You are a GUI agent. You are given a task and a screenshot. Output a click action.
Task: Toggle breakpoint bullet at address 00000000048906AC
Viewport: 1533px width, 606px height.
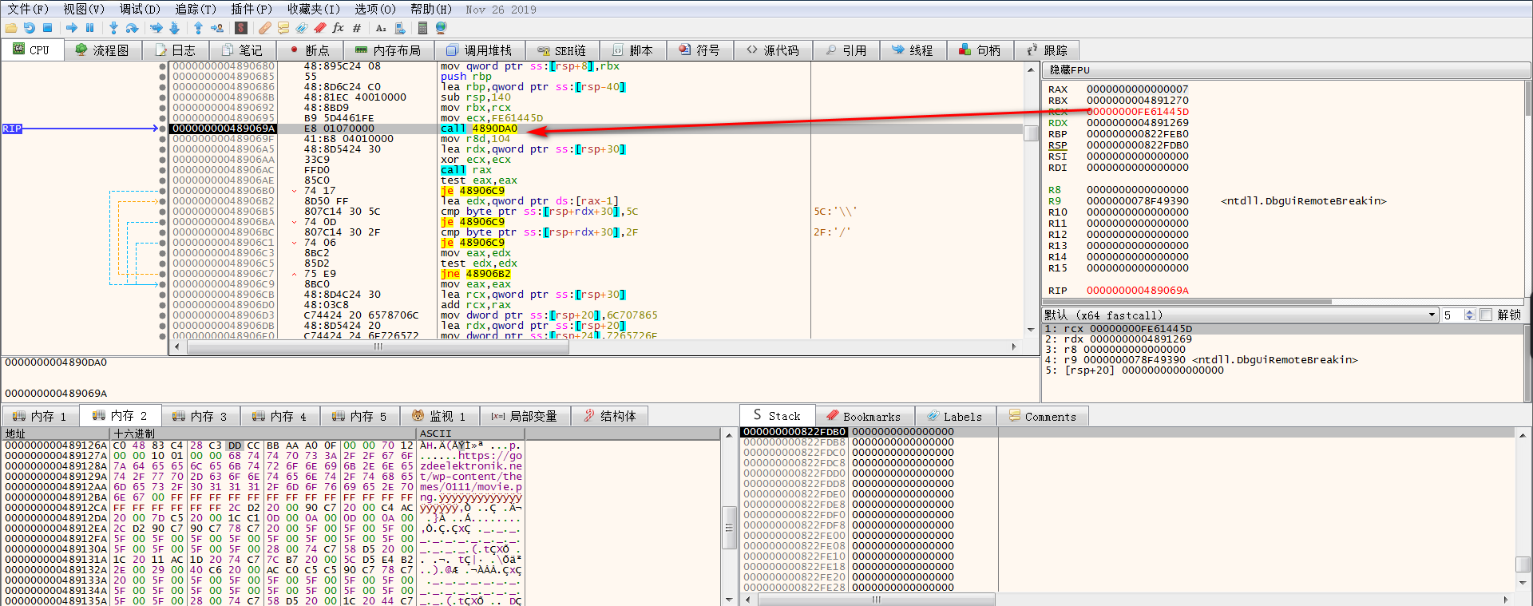[x=163, y=170]
